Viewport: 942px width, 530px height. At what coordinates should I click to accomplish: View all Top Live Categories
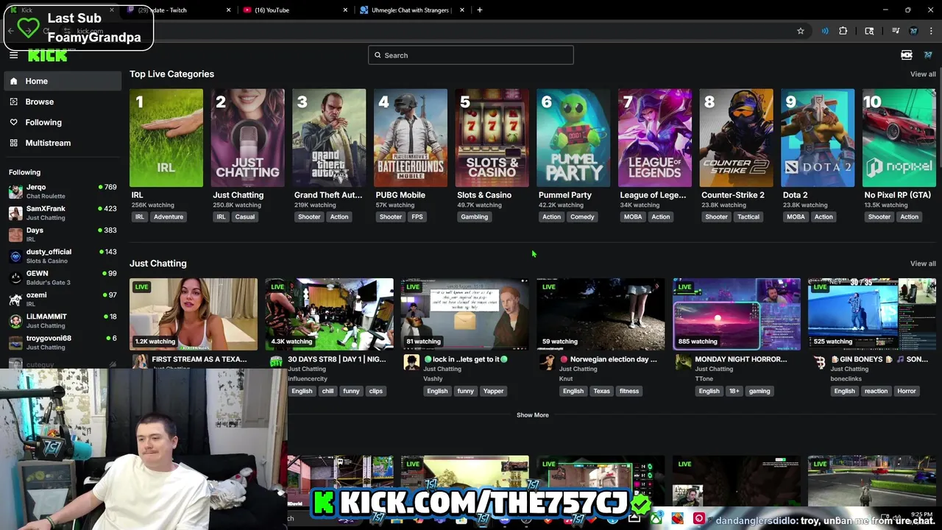coord(923,74)
